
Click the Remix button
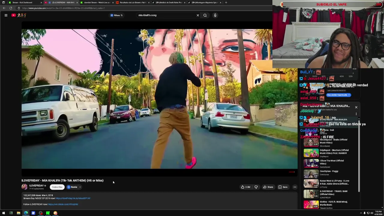72,187
